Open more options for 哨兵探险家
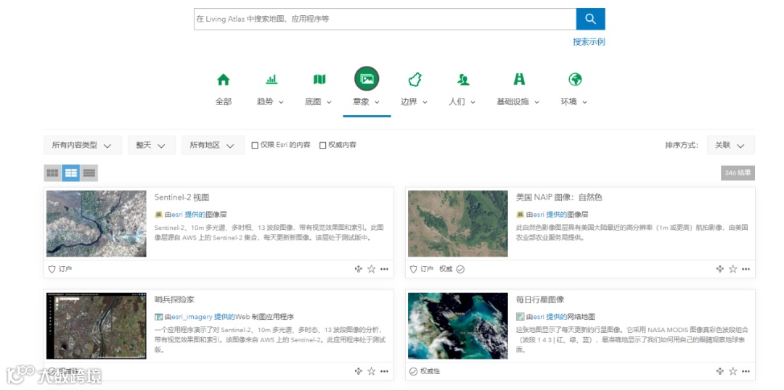The image size is (784, 390). pyautogui.click(x=384, y=371)
